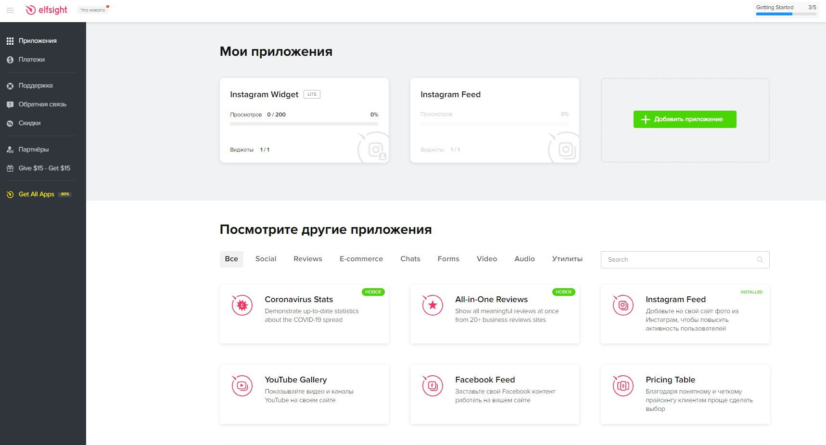The image size is (826, 445).
Task: Open the Coronavirus Stats app title
Action: point(299,299)
